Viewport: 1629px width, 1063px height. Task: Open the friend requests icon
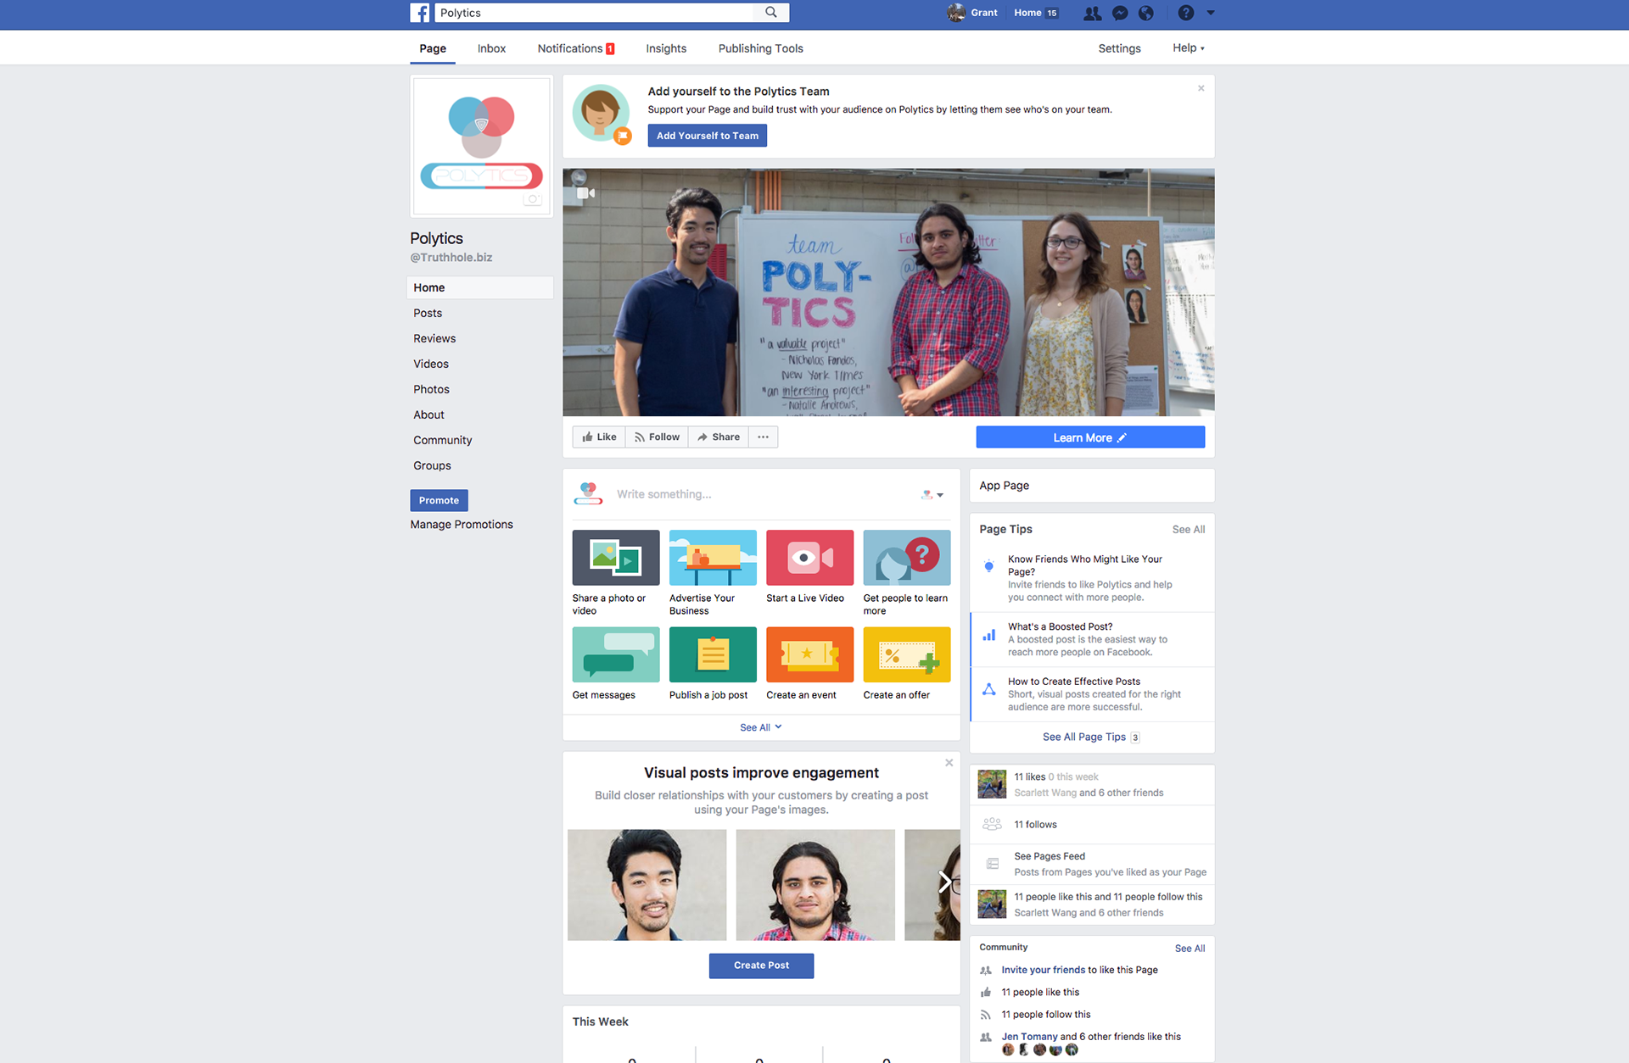[x=1093, y=13]
